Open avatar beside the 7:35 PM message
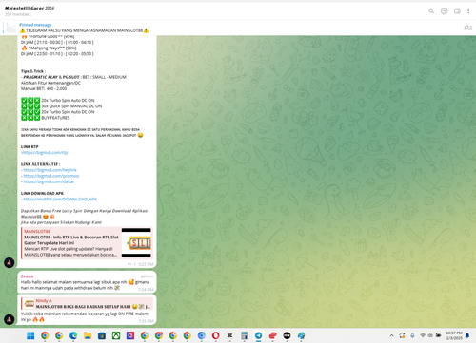Screen dimensions: 476x343 click(x=9, y=319)
